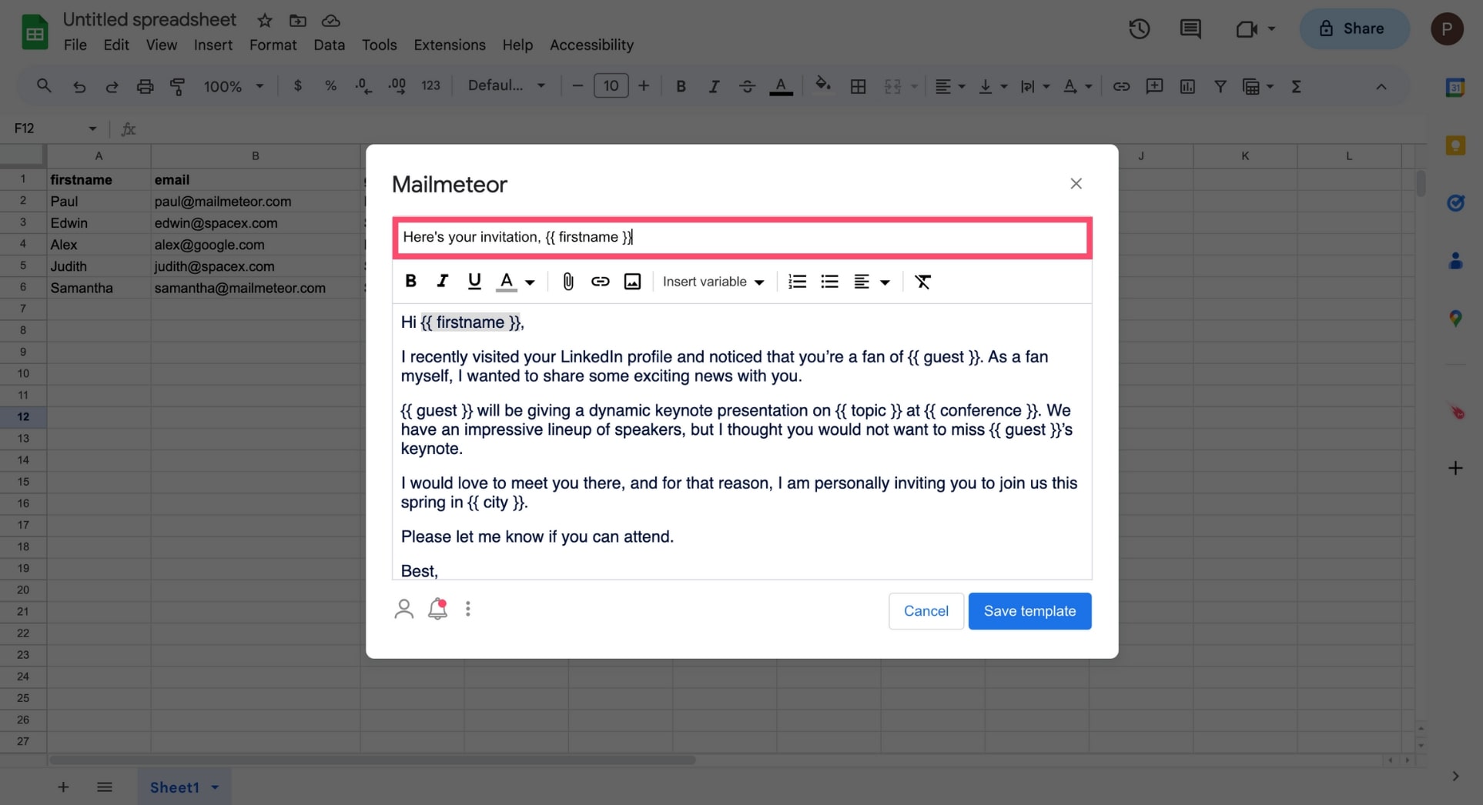Open horizontal align dropdown in Sheets toolbar
This screenshot has height=805, width=1483.
(x=949, y=86)
